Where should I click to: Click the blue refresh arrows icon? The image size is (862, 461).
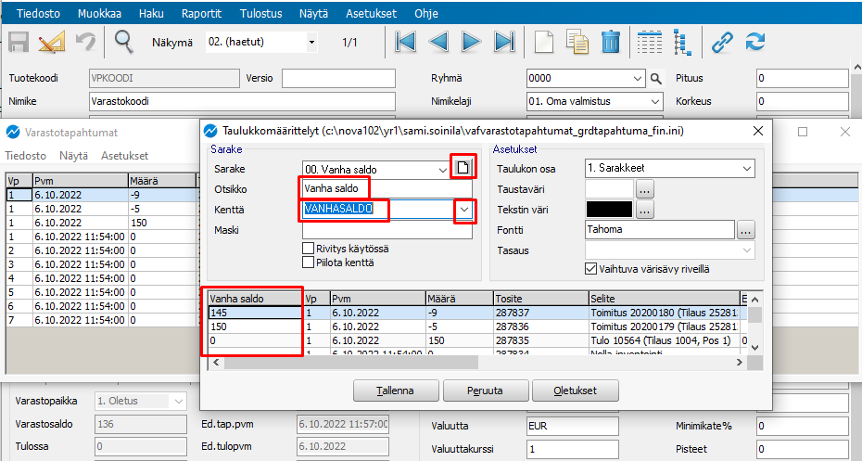tap(755, 42)
